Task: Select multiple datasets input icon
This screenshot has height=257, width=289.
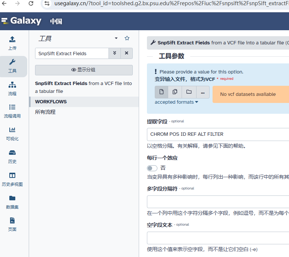Action: [x=175, y=92]
